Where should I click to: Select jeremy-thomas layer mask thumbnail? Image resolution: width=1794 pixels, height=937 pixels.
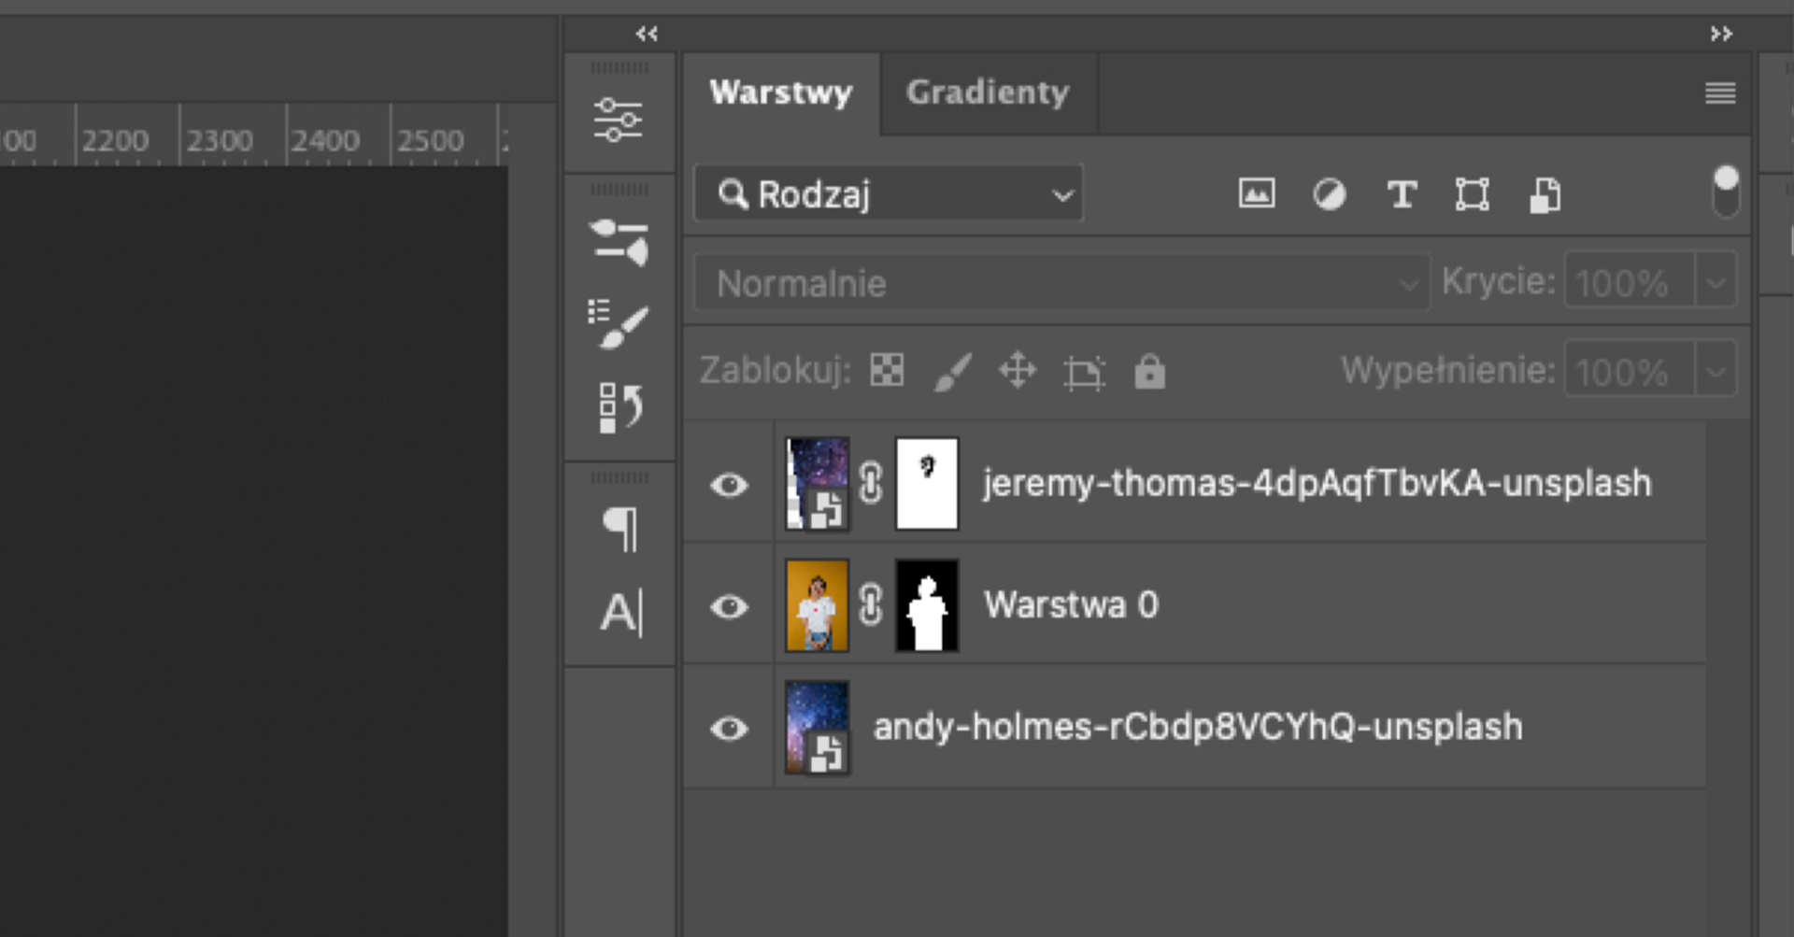(x=927, y=483)
